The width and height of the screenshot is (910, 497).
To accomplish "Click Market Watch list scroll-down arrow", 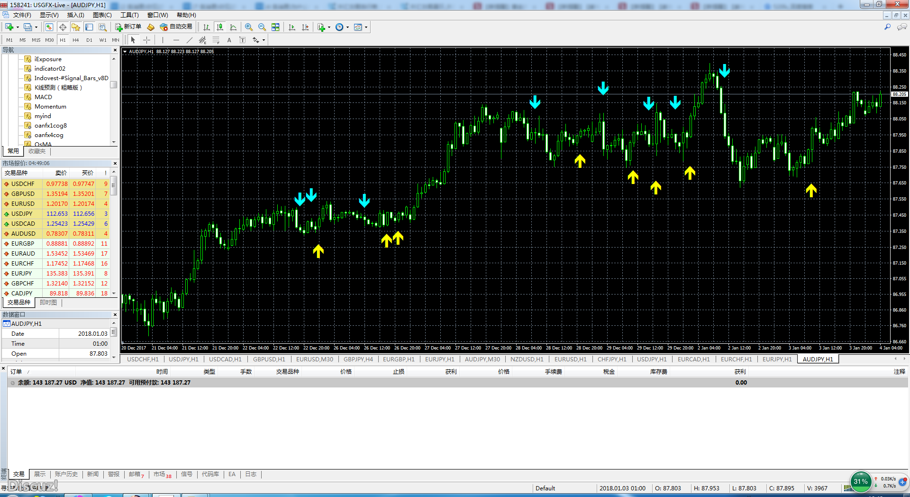I will 114,293.
